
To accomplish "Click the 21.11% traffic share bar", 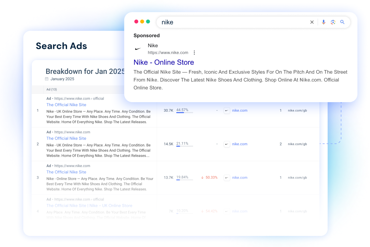I will point(185,146).
